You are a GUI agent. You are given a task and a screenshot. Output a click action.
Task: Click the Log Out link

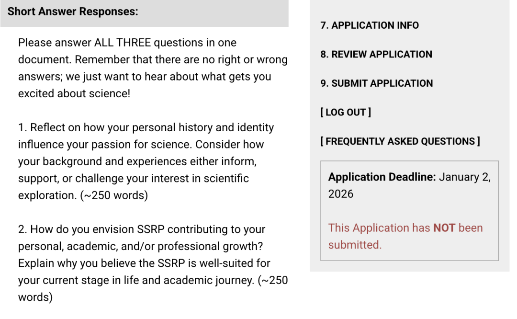point(345,112)
